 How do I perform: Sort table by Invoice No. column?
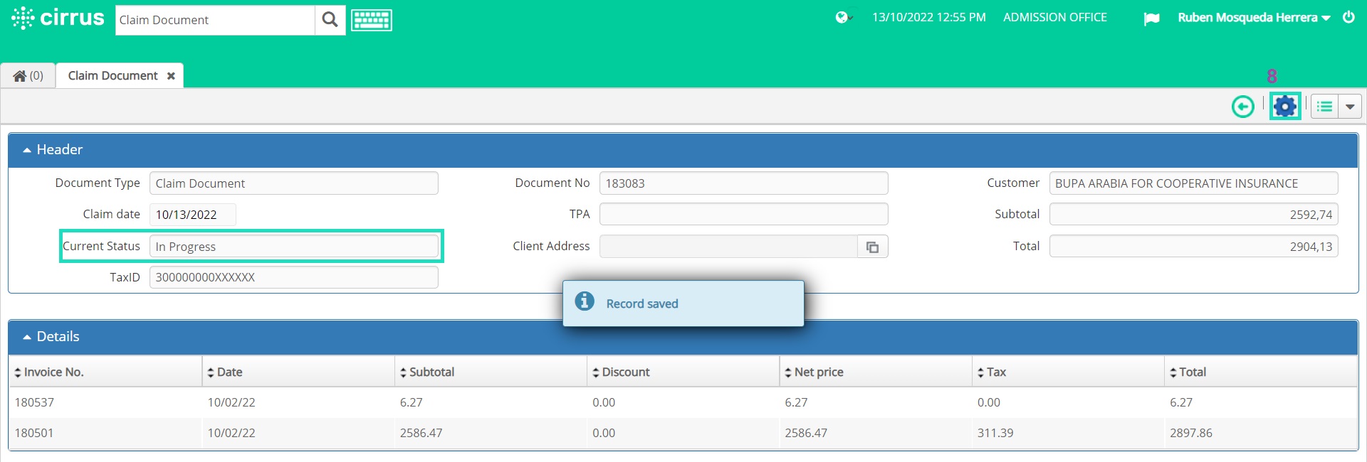49,372
